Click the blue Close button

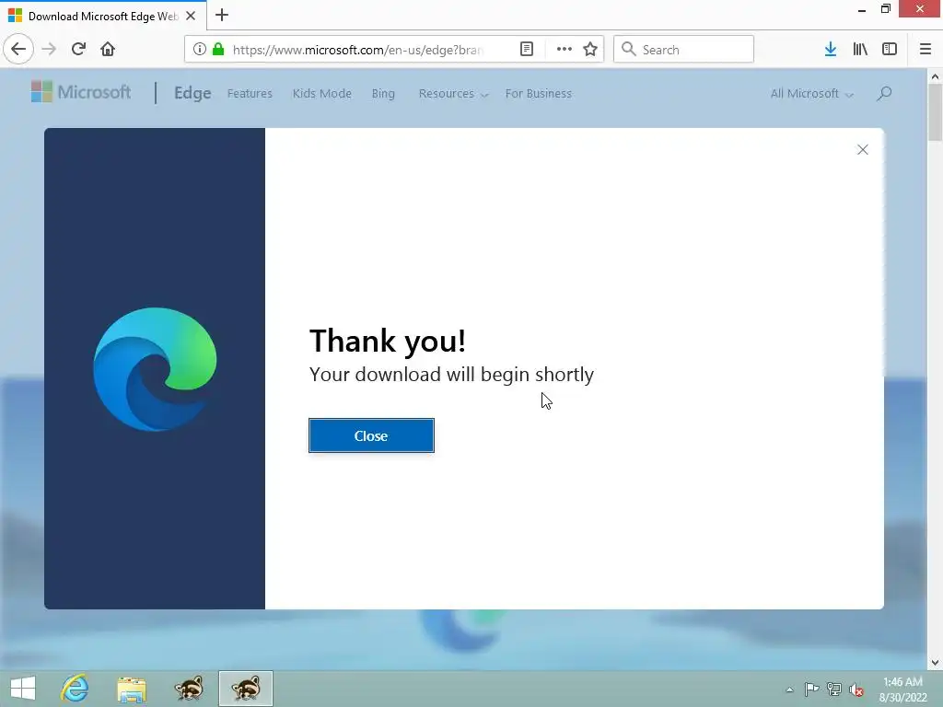[371, 435]
